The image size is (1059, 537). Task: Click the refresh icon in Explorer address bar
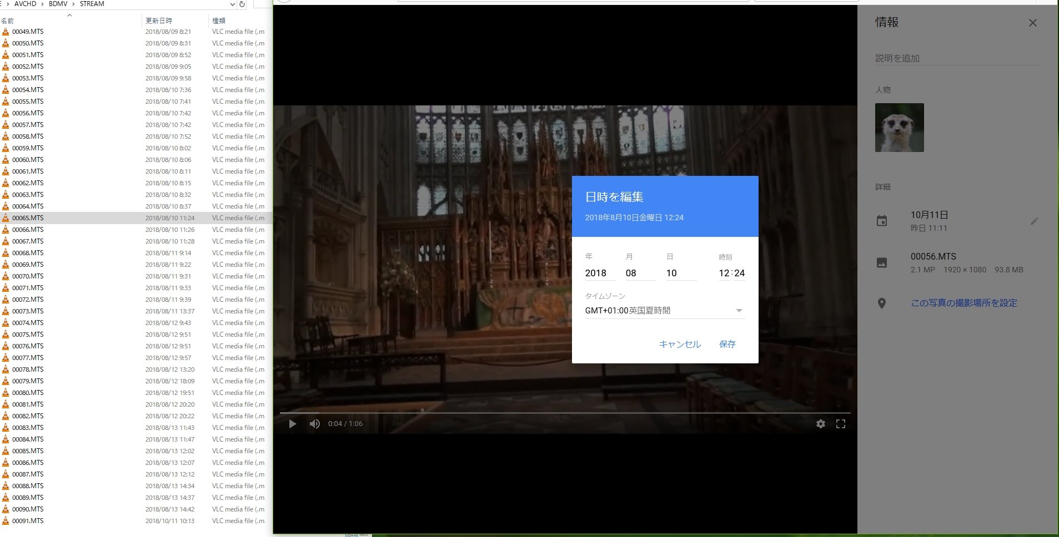tap(242, 4)
